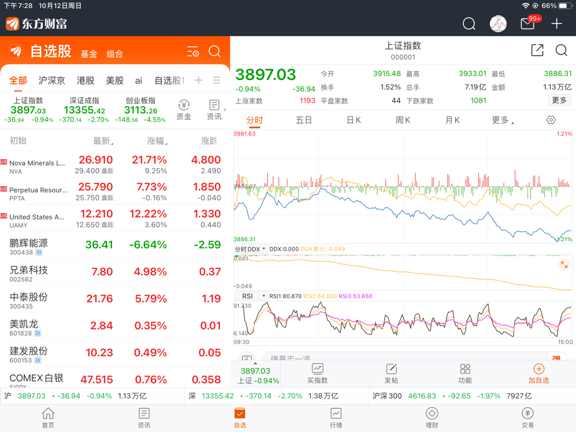Viewport: 576px width, 432px height.
Task: Sort list by 涨幅 column
Action: pos(157,141)
